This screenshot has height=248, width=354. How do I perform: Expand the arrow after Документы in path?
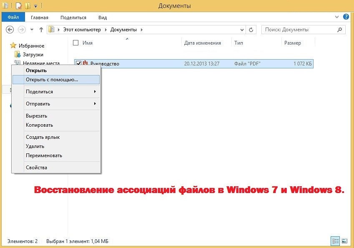141,30
